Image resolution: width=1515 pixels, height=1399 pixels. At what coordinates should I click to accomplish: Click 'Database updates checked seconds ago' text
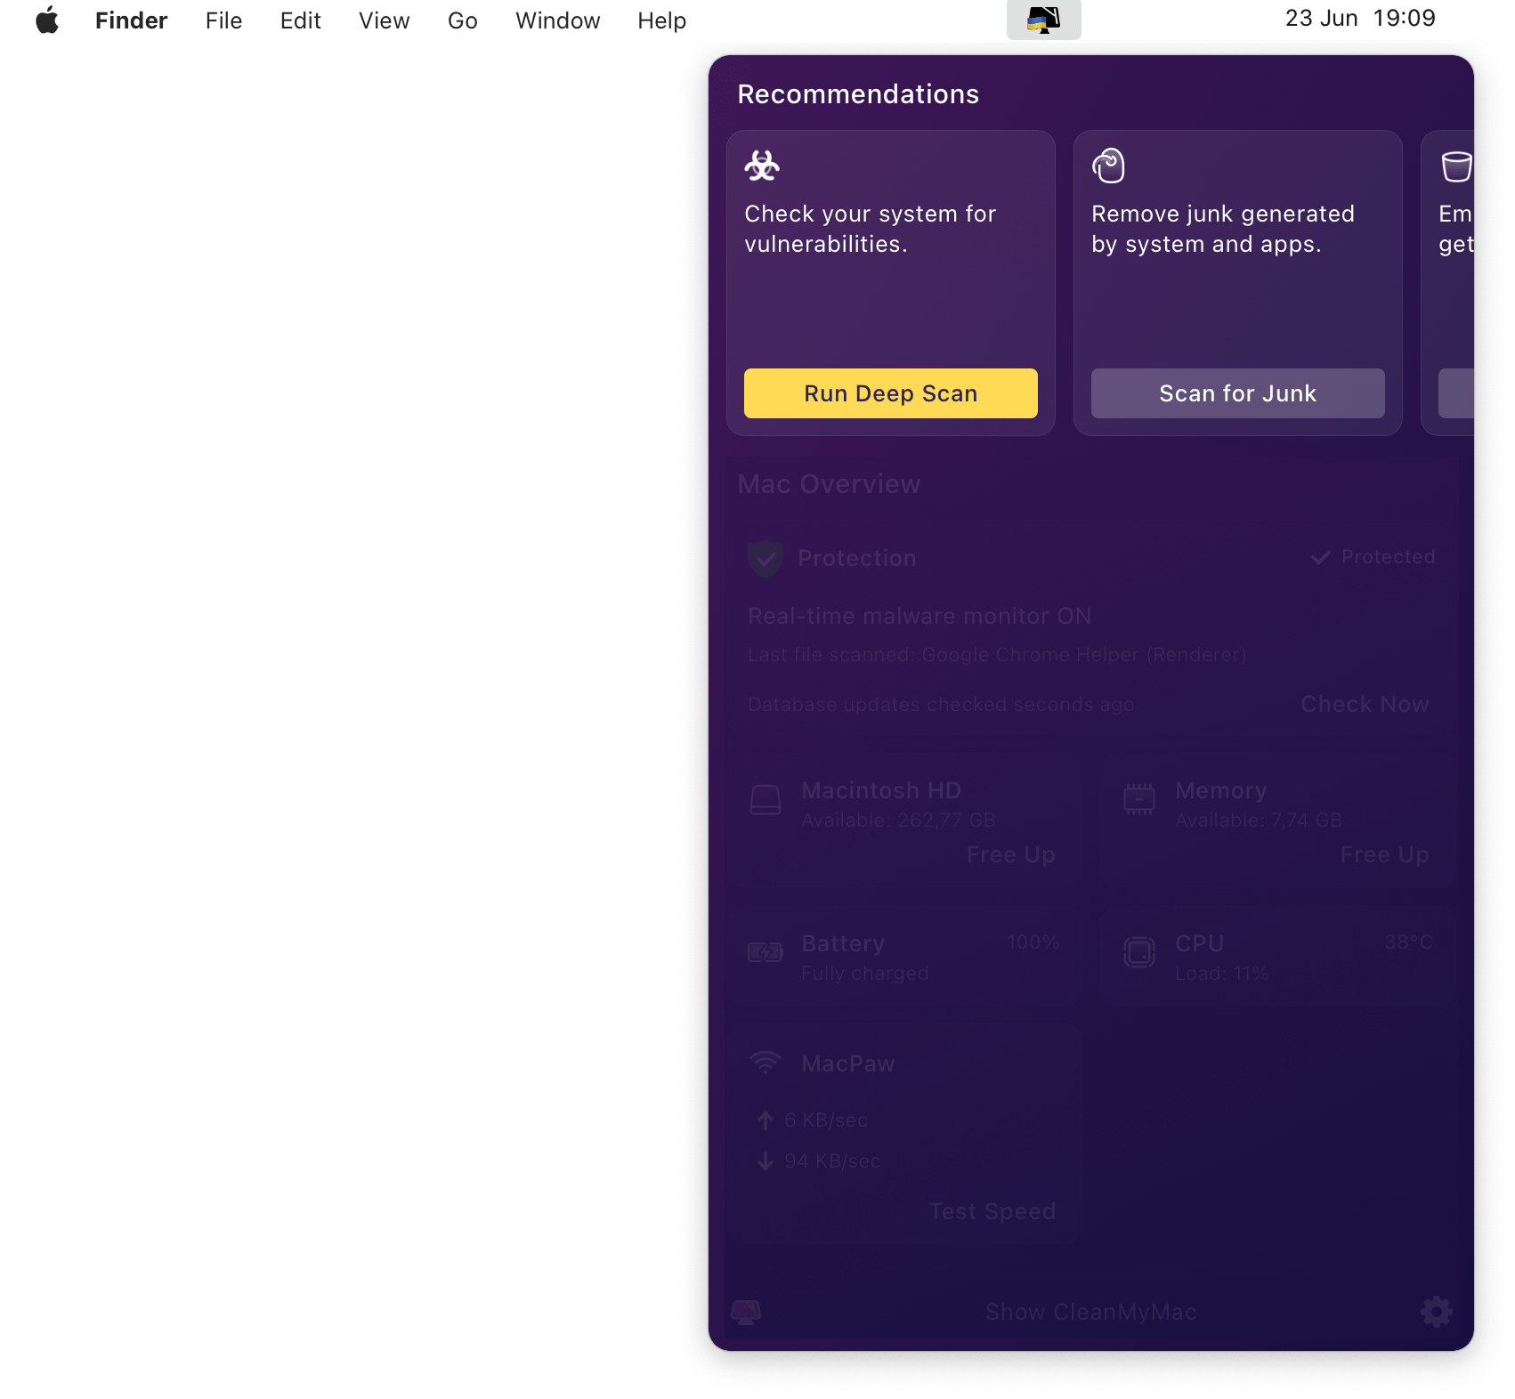[941, 705]
